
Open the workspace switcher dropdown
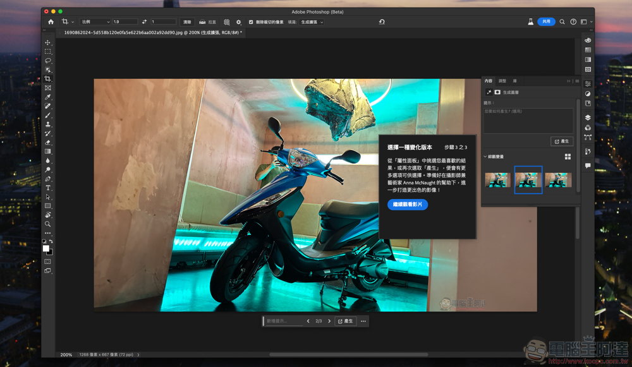point(586,21)
